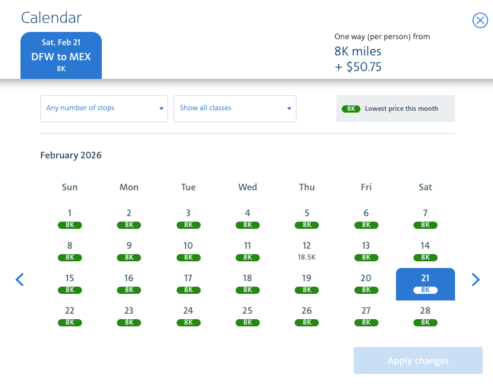Pick Wednesday February 18
This screenshot has height=389, width=493.
pyautogui.click(x=248, y=284)
